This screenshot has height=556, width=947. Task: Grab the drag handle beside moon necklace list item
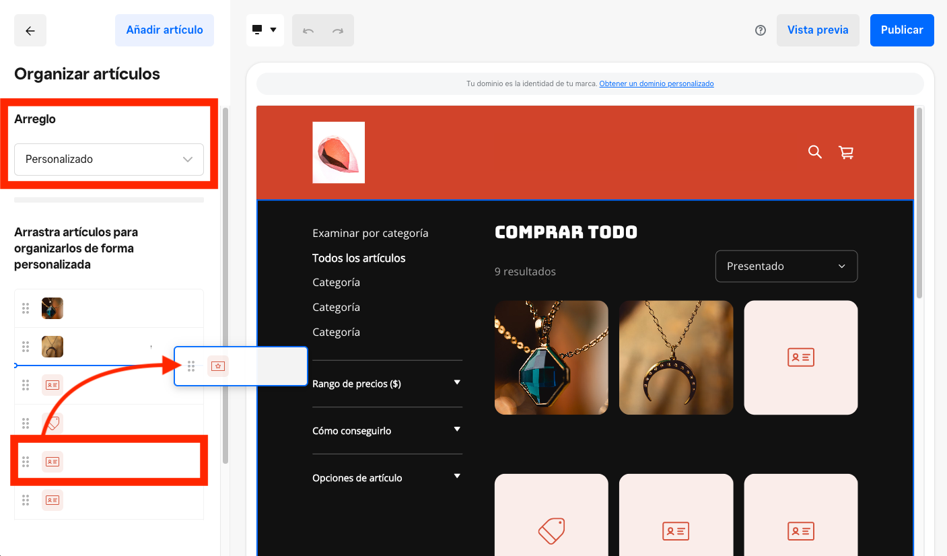point(26,347)
